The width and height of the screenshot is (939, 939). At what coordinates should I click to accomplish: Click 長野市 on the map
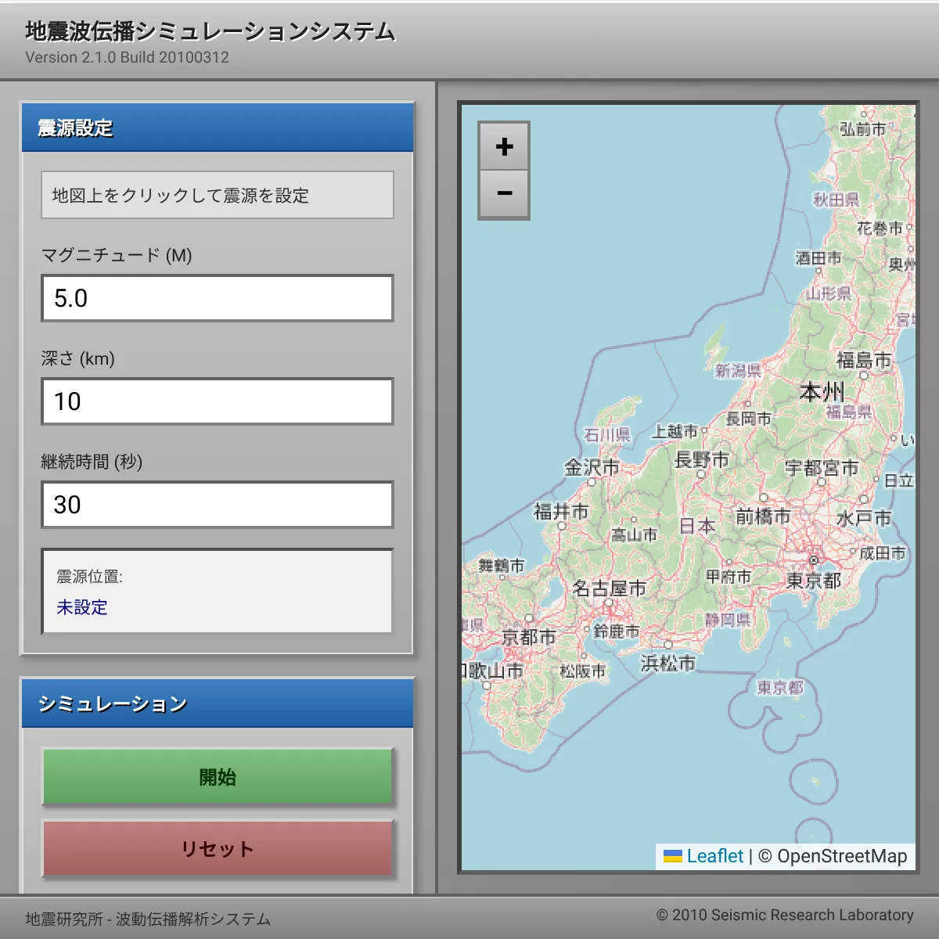point(701,459)
